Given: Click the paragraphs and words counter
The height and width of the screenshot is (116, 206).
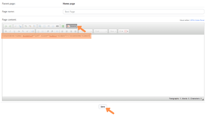Looking at the screenshot, I should [185, 99].
